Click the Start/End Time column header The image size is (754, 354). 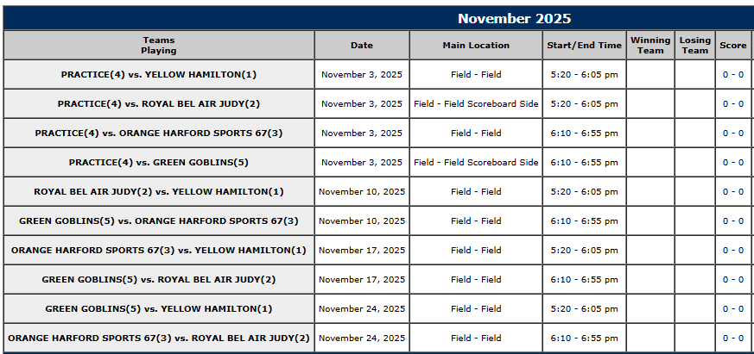584,45
